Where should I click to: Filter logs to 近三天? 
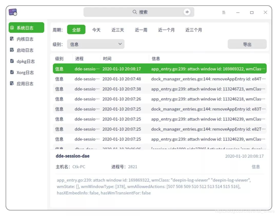pos(118,30)
